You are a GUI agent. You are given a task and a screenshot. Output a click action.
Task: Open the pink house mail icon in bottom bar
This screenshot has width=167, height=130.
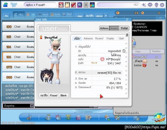point(78,118)
